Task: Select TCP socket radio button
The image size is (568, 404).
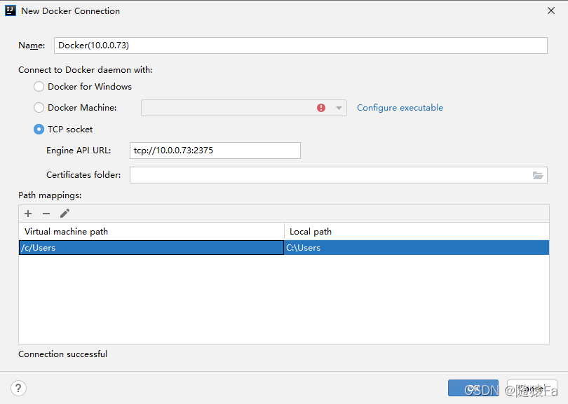Action: point(39,129)
